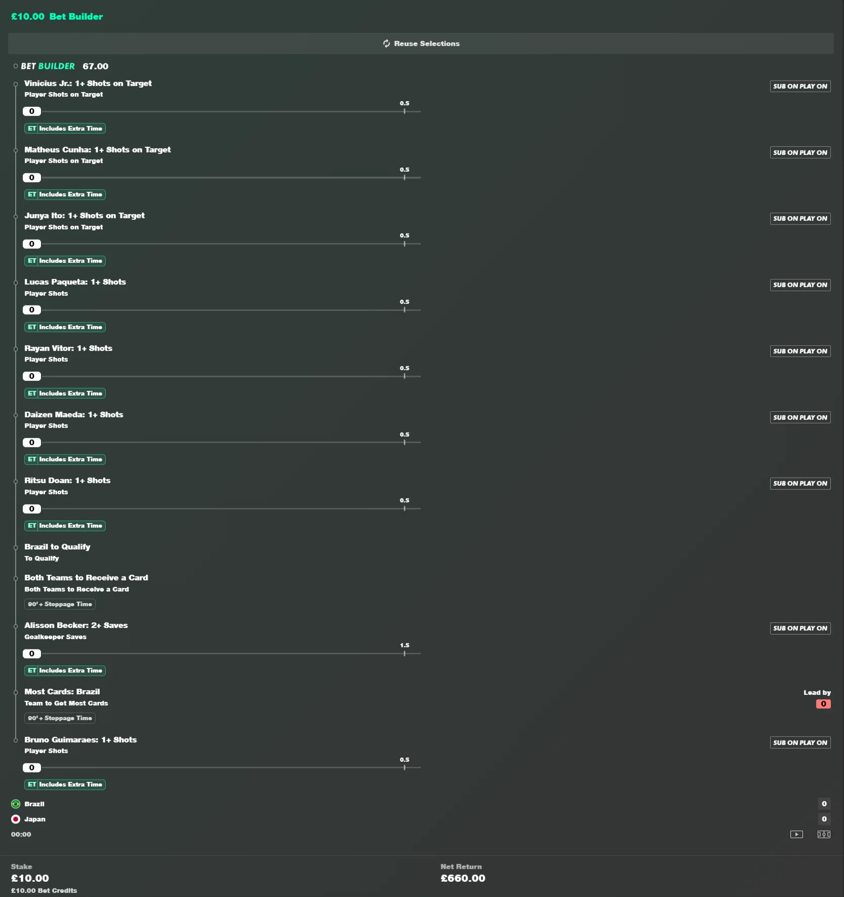Click 90' + Stoppage Time tag under Most Cards
The image size is (844, 897).
click(60, 718)
